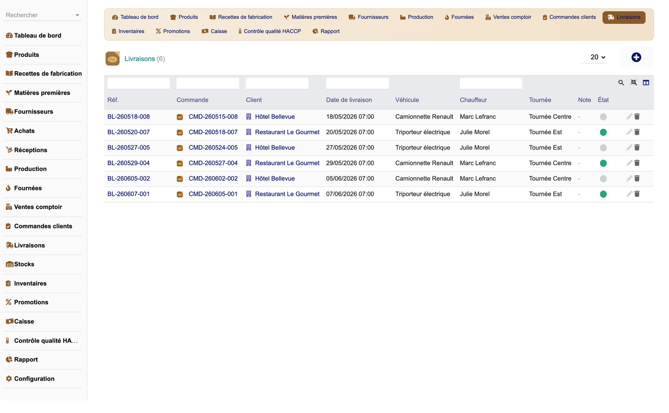The height and width of the screenshot is (413, 669).
Task: Open Commandes clients tab in top bar
Action: [x=569, y=17]
